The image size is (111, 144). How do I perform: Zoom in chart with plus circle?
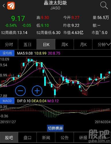pyautogui.click(x=37, y=91)
